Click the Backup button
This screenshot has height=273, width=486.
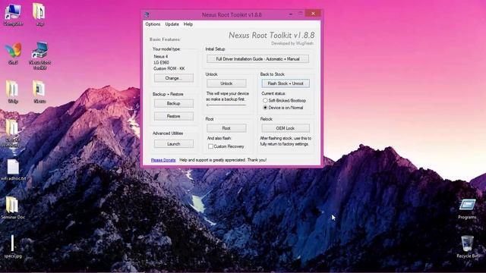174,103
